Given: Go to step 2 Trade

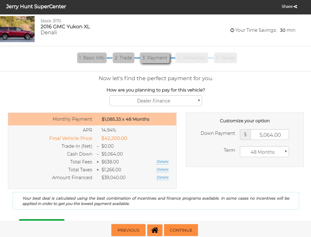Looking at the screenshot, I should pos(123,58).
